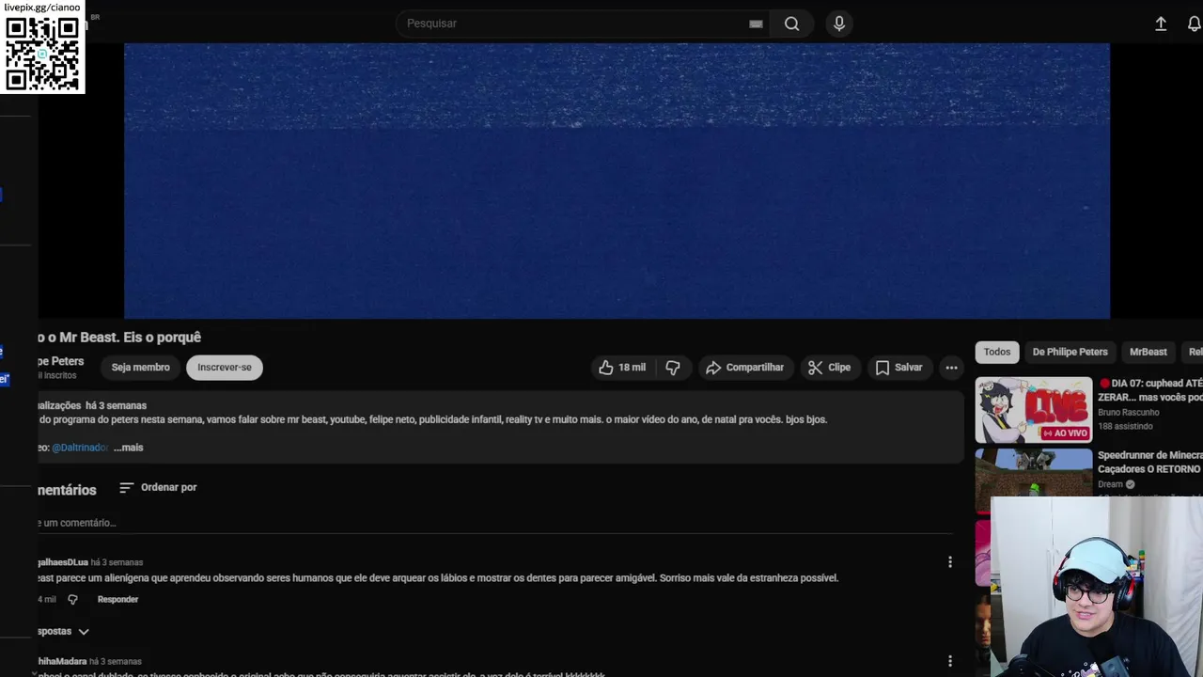
Task: Create a clip with the Clipe button
Action: [x=830, y=368]
